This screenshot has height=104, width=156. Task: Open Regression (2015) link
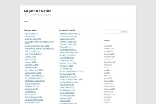click(31, 89)
